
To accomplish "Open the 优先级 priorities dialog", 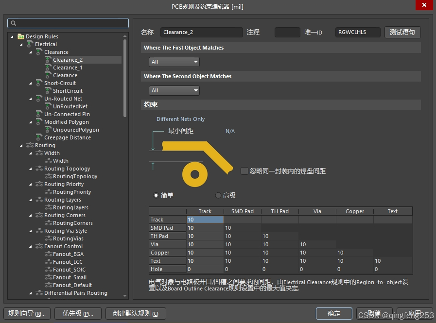I will (x=78, y=314).
